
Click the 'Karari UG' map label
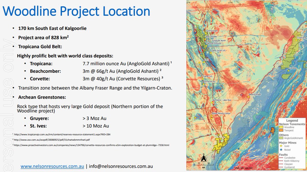click(x=208, y=76)
